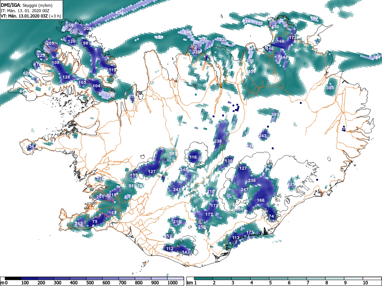Click the 'm 0' legend label
Viewport: 382px width, 286px height.
4,283
